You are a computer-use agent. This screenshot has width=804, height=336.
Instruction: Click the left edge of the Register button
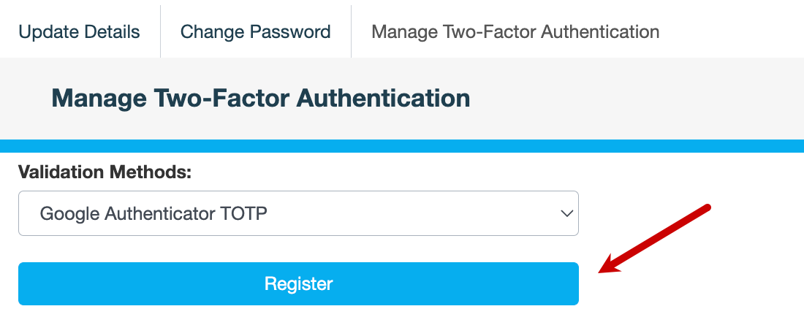[x=23, y=283]
